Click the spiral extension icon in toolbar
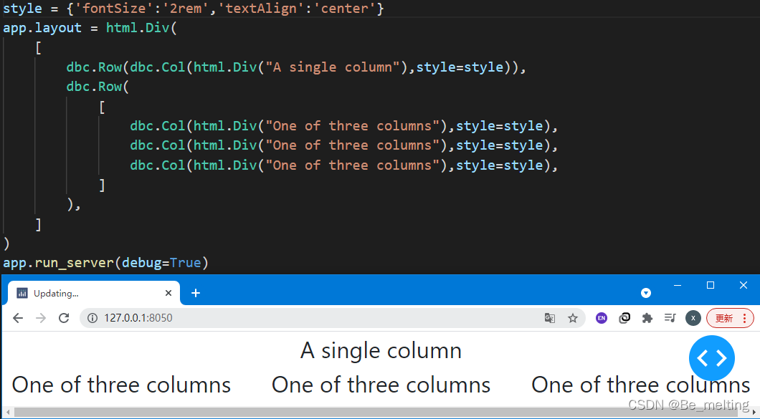 click(x=624, y=318)
